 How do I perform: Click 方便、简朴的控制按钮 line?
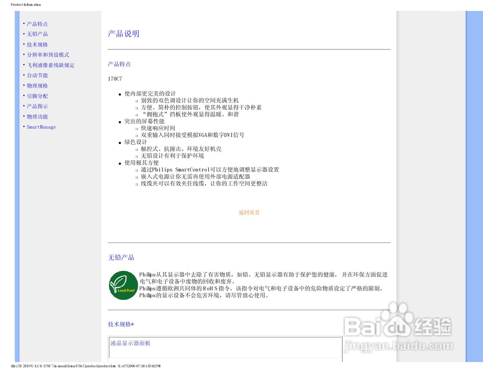click(x=201, y=107)
